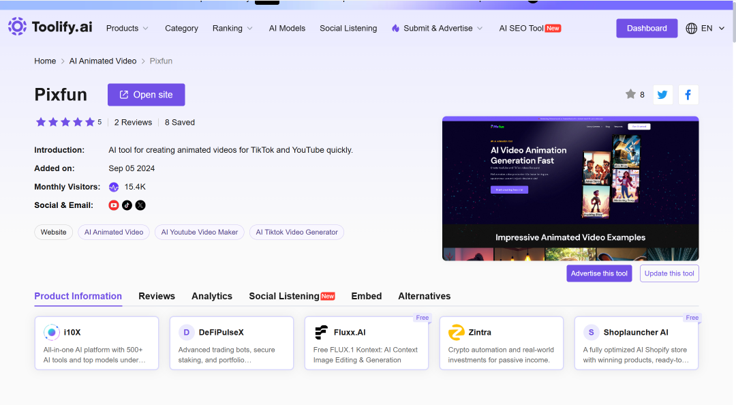736x405 pixels.
Task: Click the globe language icon
Action: [691, 28]
